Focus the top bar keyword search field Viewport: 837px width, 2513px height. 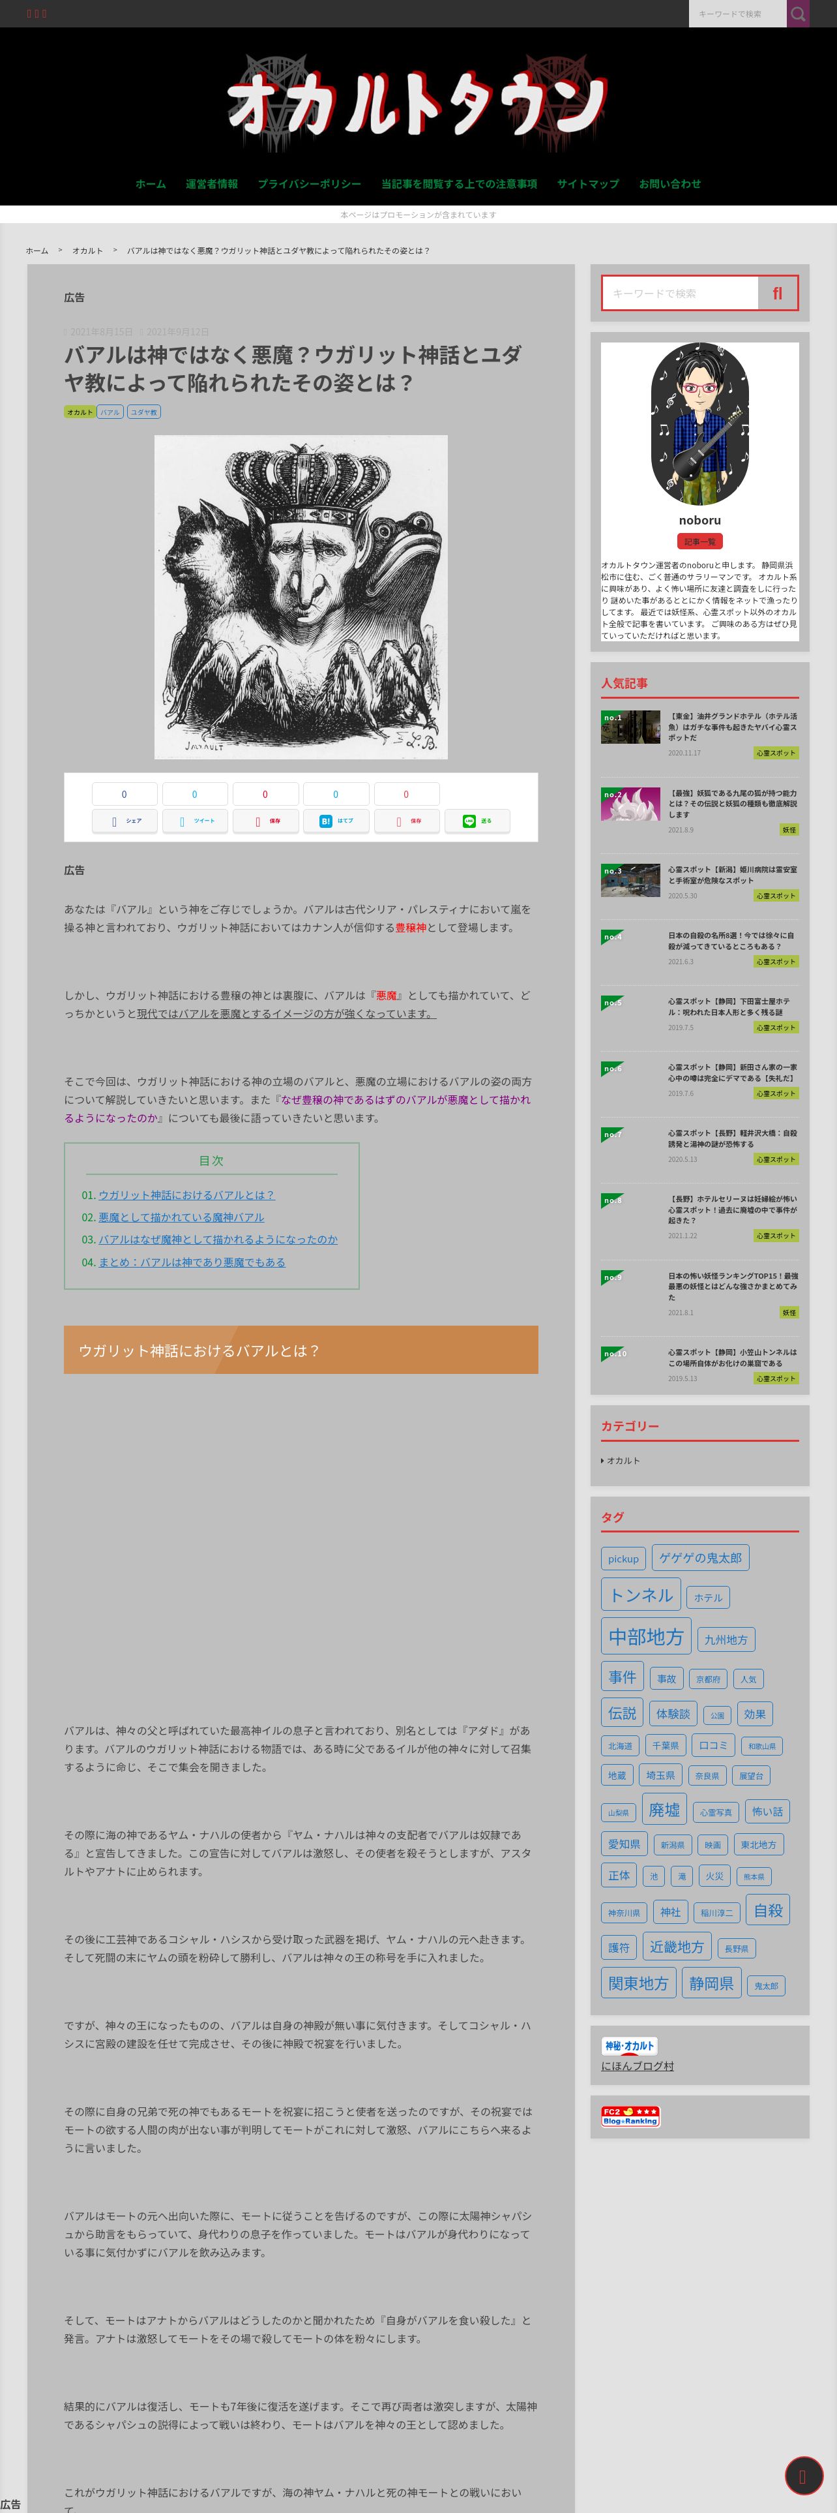tap(738, 14)
